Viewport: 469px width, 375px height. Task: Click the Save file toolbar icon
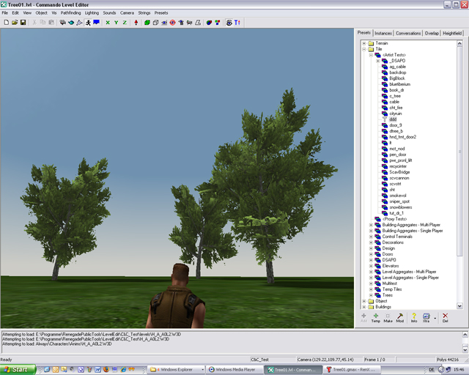pyautogui.click(x=23, y=23)
